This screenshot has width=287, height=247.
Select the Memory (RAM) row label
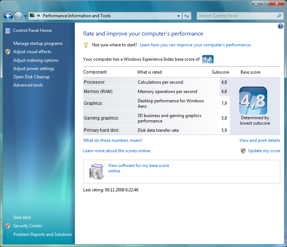point(99,92)
